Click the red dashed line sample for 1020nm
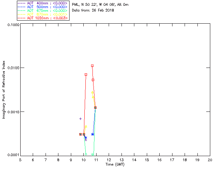The image size is (216, 173). (x=22, y=18)
